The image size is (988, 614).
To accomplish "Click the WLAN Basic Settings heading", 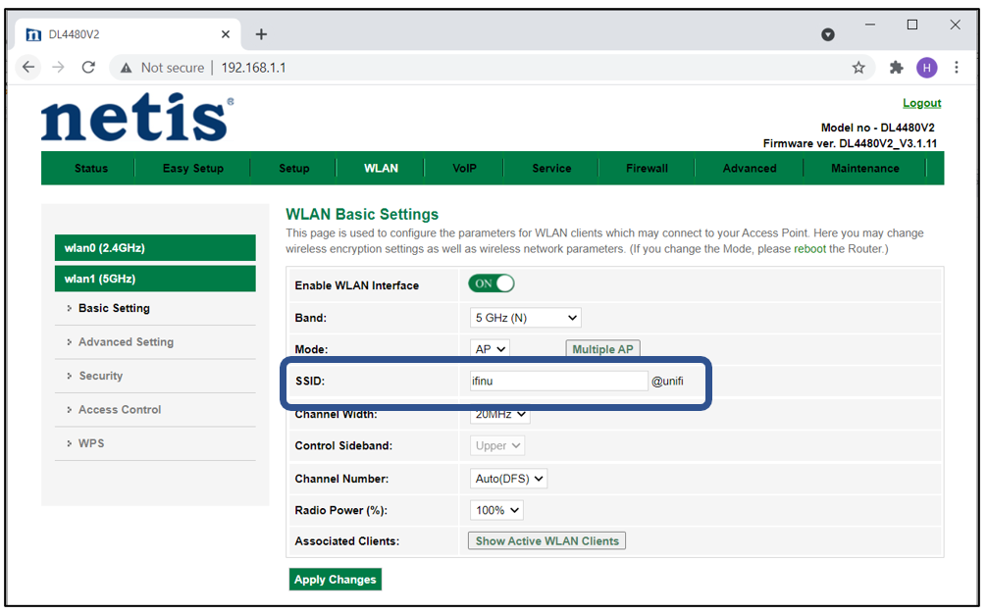I will pyautogui.click(x=362, y=214).
